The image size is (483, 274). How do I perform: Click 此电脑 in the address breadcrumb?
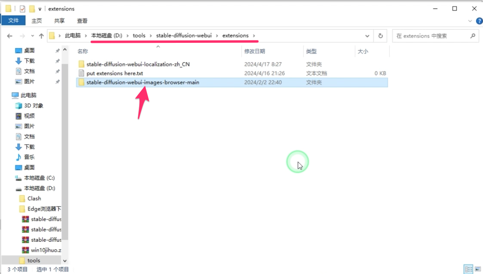(x=73, y=36)
